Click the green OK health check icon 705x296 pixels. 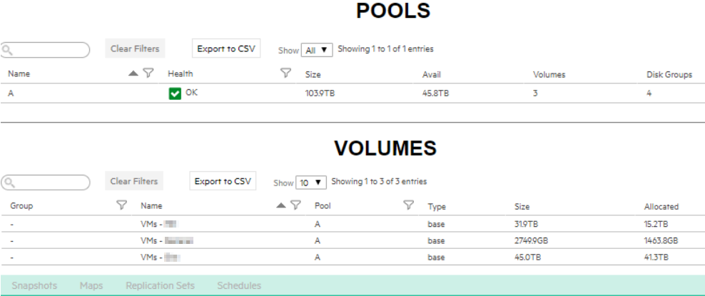pyautogui.click(x=175, y=93)
